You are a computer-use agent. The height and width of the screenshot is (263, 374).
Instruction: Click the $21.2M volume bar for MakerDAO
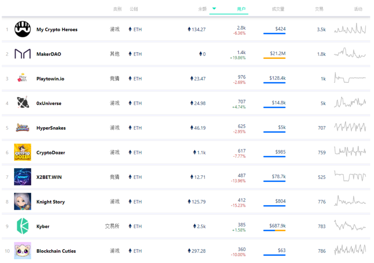click(274, 58)
